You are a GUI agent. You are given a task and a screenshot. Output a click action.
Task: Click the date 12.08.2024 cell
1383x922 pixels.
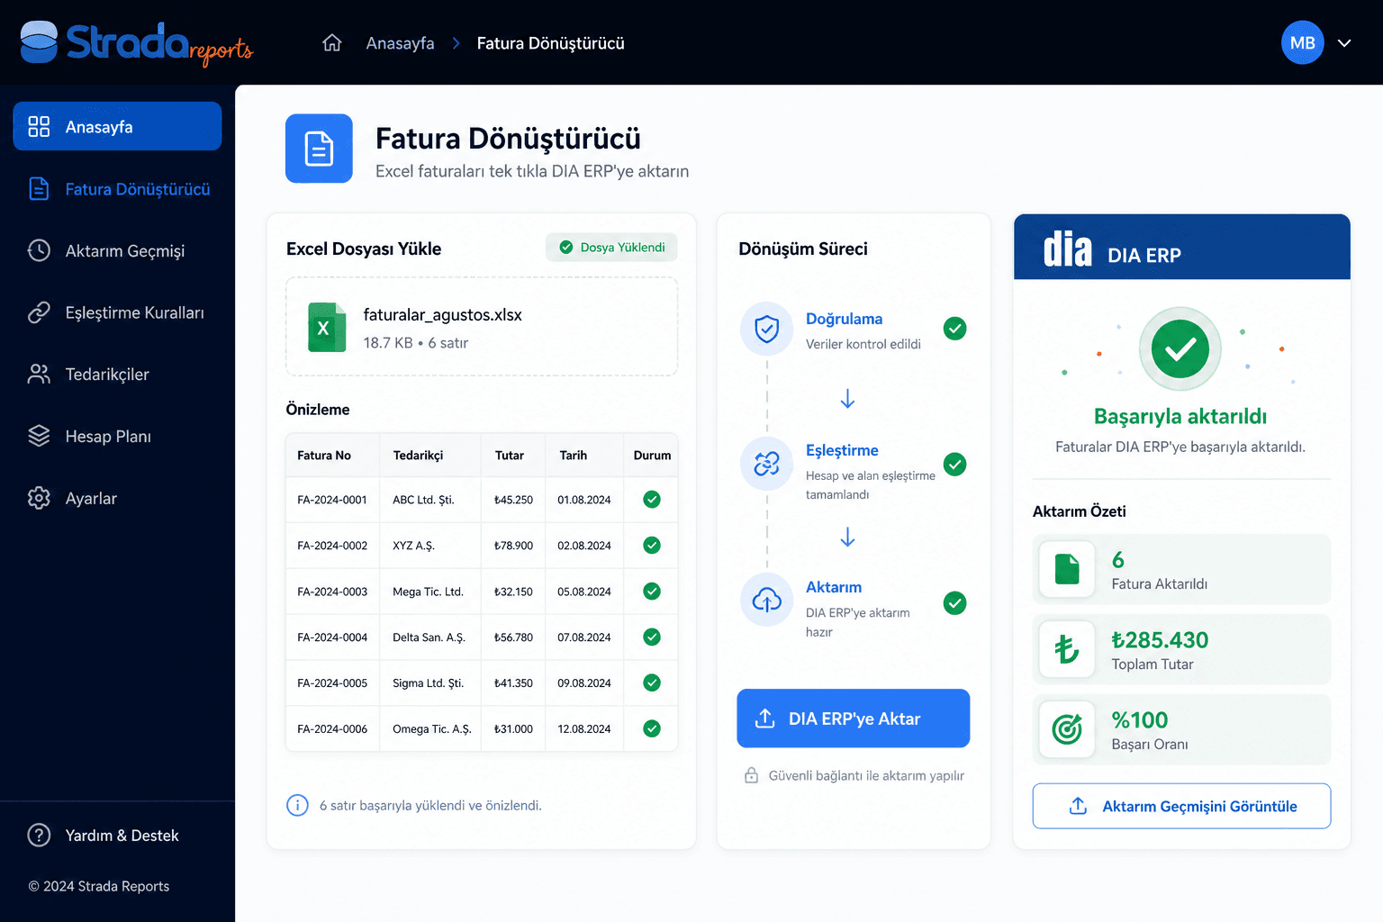click(584, 729)
